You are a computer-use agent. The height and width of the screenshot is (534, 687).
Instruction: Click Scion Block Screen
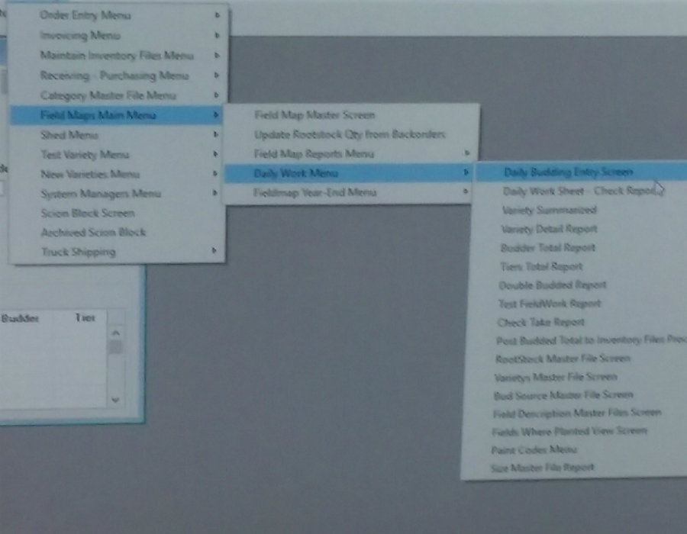[87, 213]
